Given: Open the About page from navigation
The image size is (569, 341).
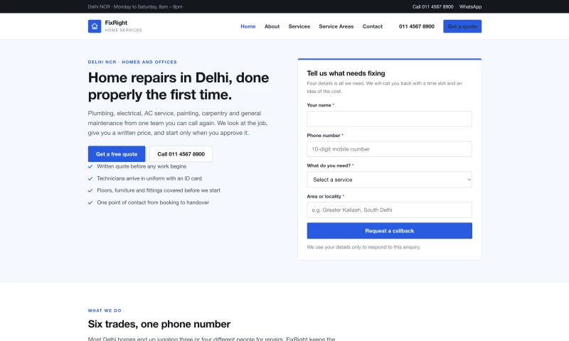Looking at the screenshot, I should [x=272, y=26].
